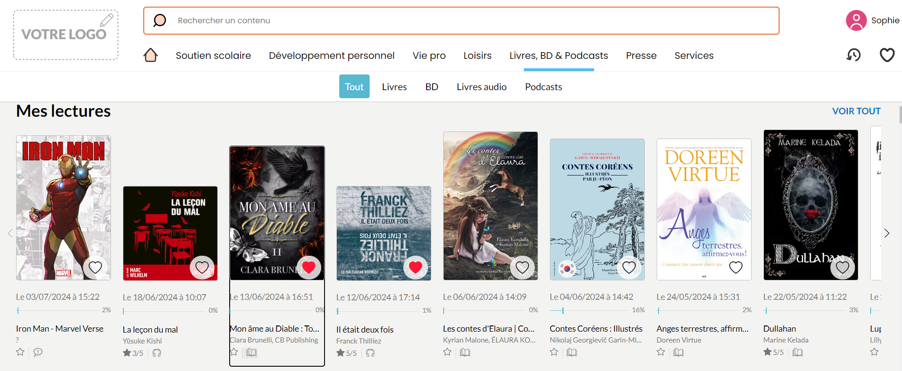Click VOIR TOUT link

click(856, 111)
